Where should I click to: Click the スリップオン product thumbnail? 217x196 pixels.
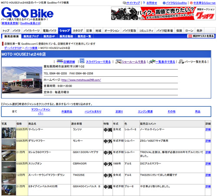[9, 167]
